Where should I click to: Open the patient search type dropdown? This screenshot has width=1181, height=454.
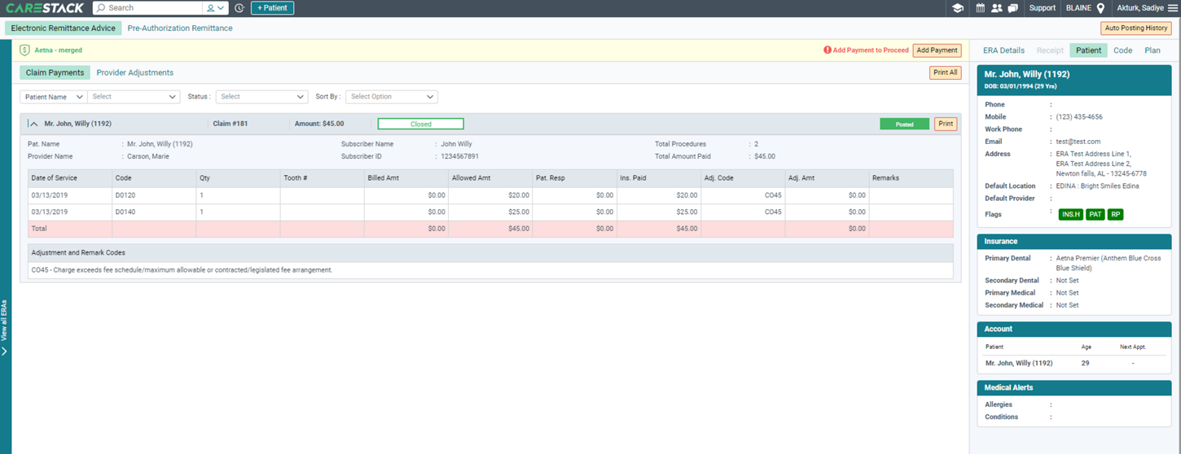[x=215, y=8]
